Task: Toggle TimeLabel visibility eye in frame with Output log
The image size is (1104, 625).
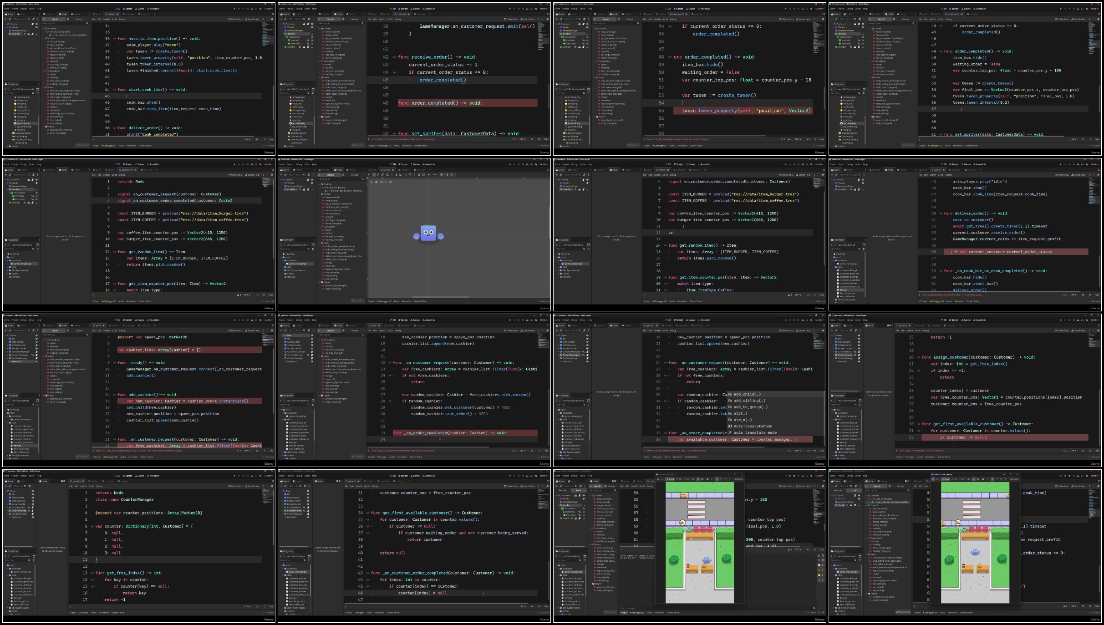Action: point(584,515)
